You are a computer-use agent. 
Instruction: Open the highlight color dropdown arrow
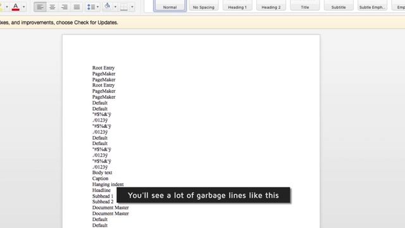pos(7,7)
